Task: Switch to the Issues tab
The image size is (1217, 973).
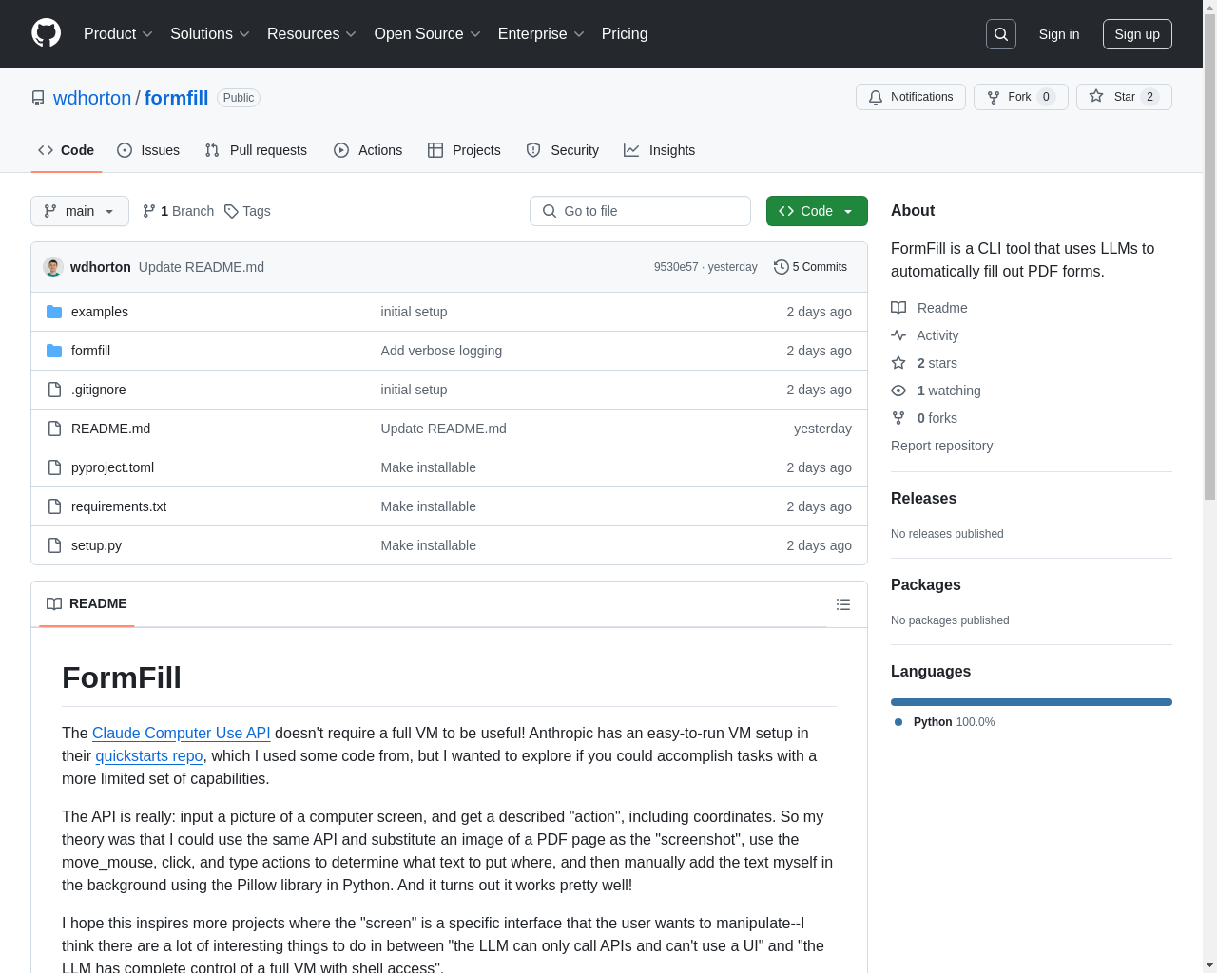Action: click(x=148, y=150)
